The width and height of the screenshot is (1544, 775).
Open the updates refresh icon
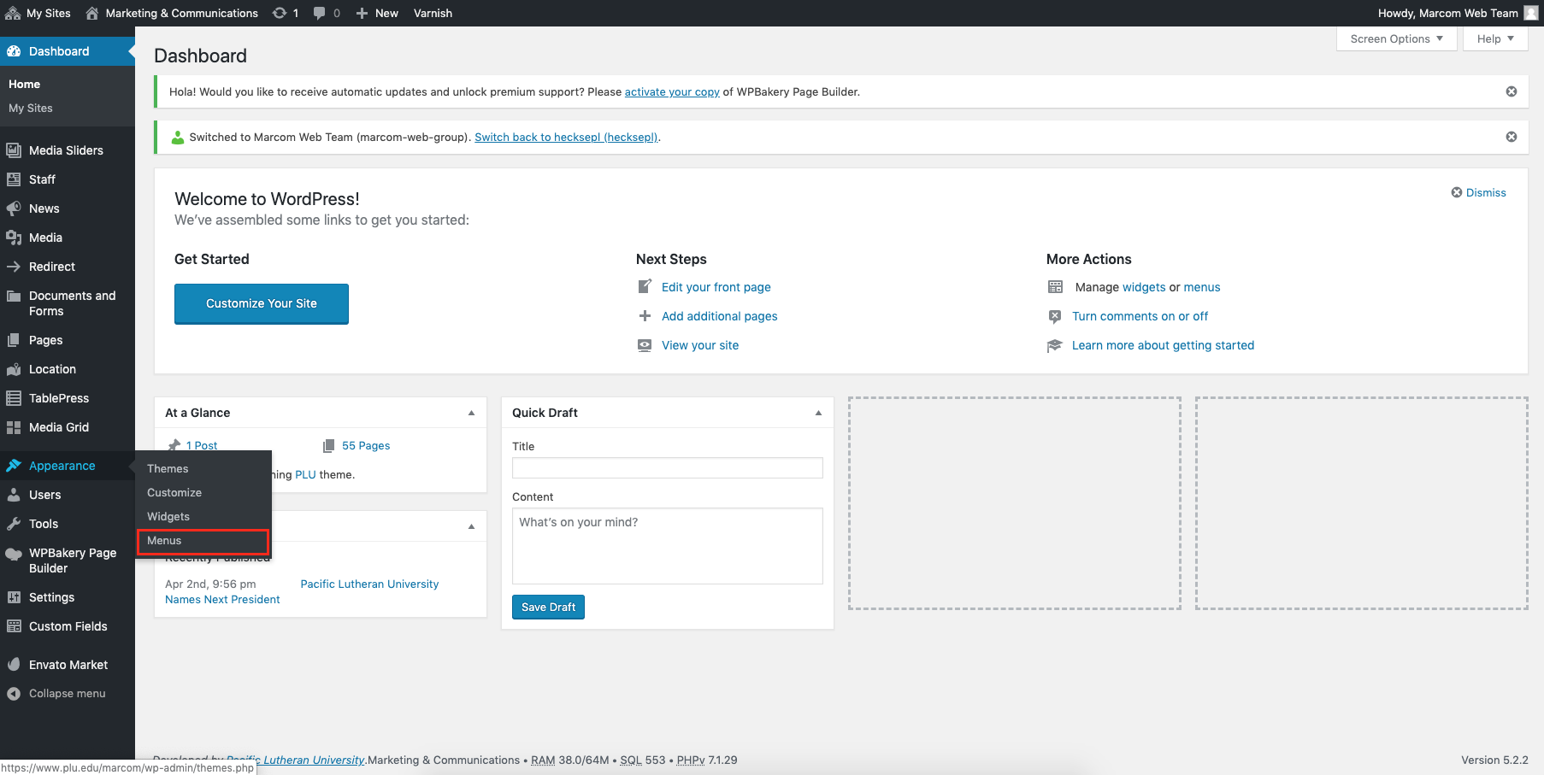coord(280,13)
